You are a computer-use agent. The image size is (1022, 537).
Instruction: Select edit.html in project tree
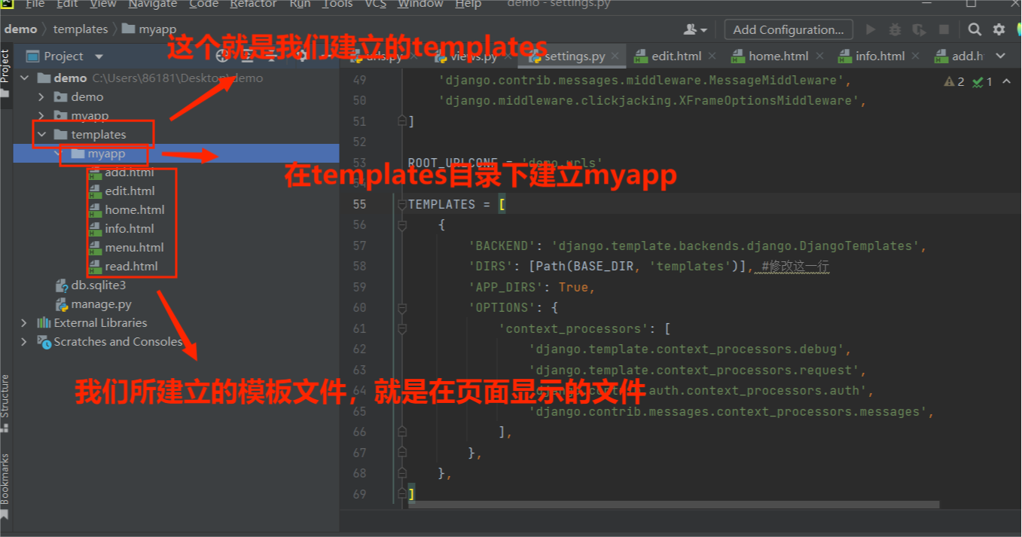coord(130,191)
